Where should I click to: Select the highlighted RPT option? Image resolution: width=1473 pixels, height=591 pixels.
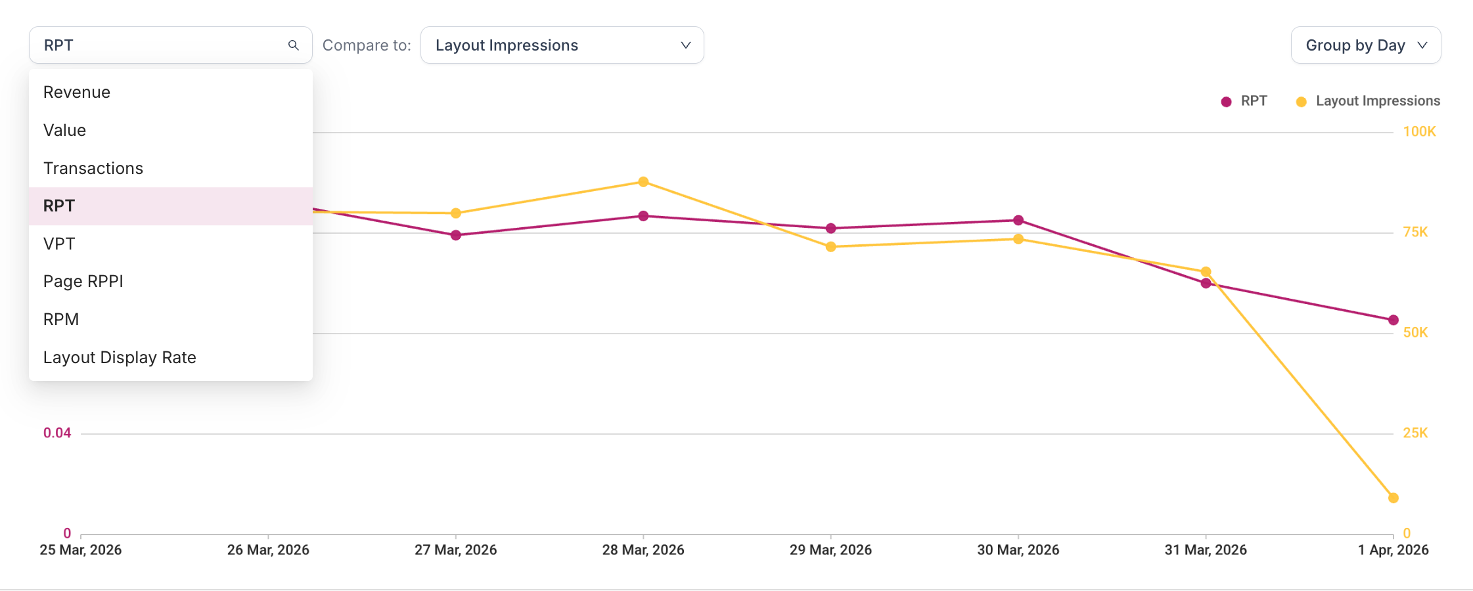click(59, 206)
